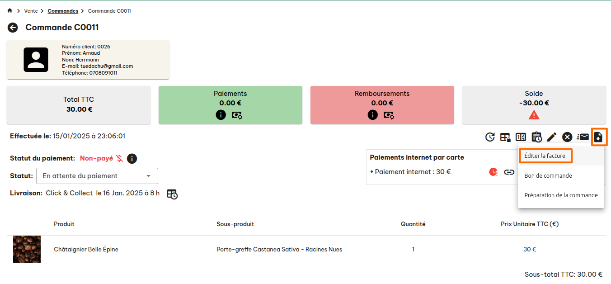Go to the home breadcrumb icon
Viewport: 611px width, 284px height.
coord(10,10)
